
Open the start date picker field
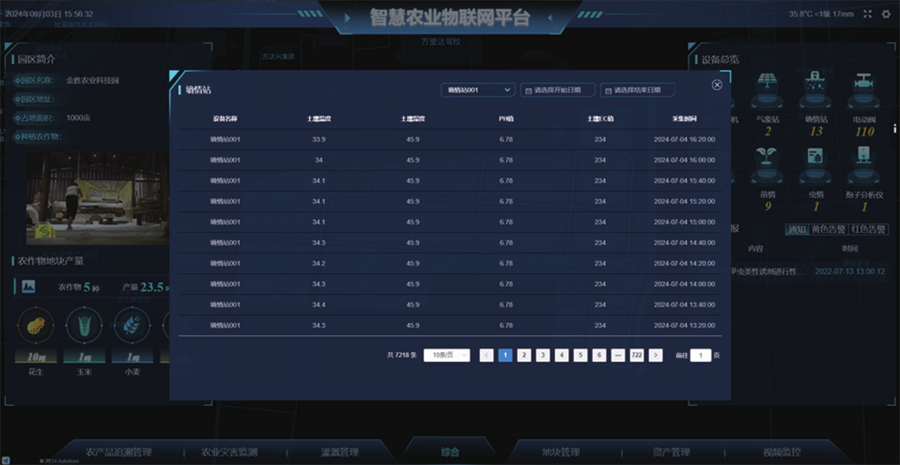click(557, 90)
